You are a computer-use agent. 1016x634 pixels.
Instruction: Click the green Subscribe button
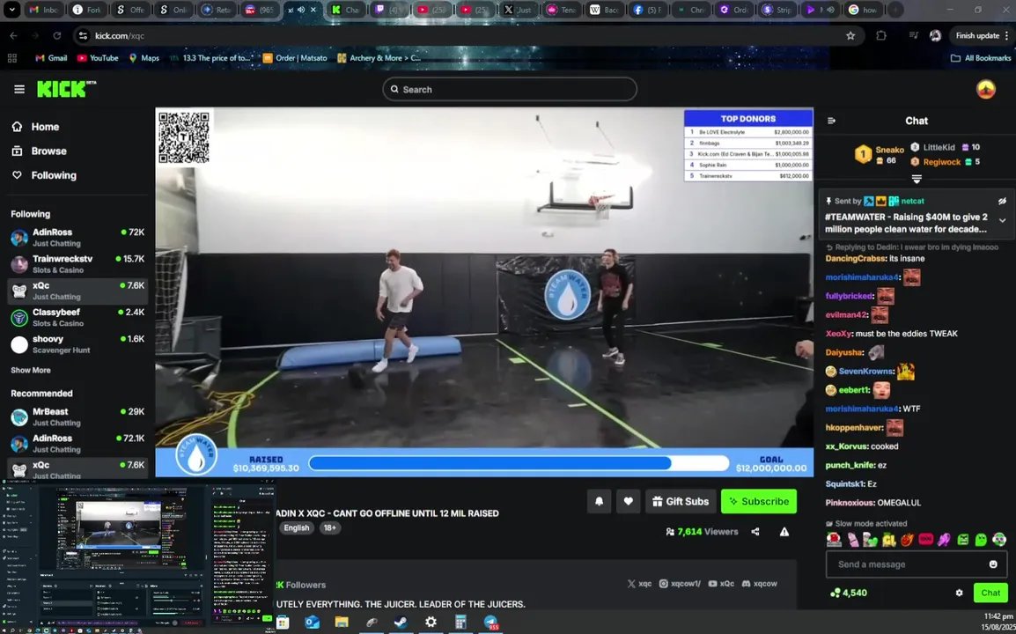coord(759,501)
